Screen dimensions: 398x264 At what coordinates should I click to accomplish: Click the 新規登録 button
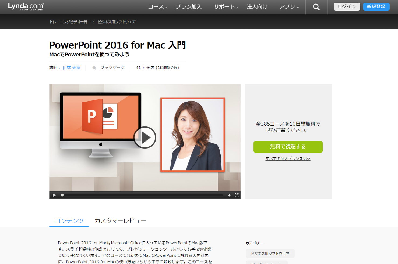tap(376, 7)
